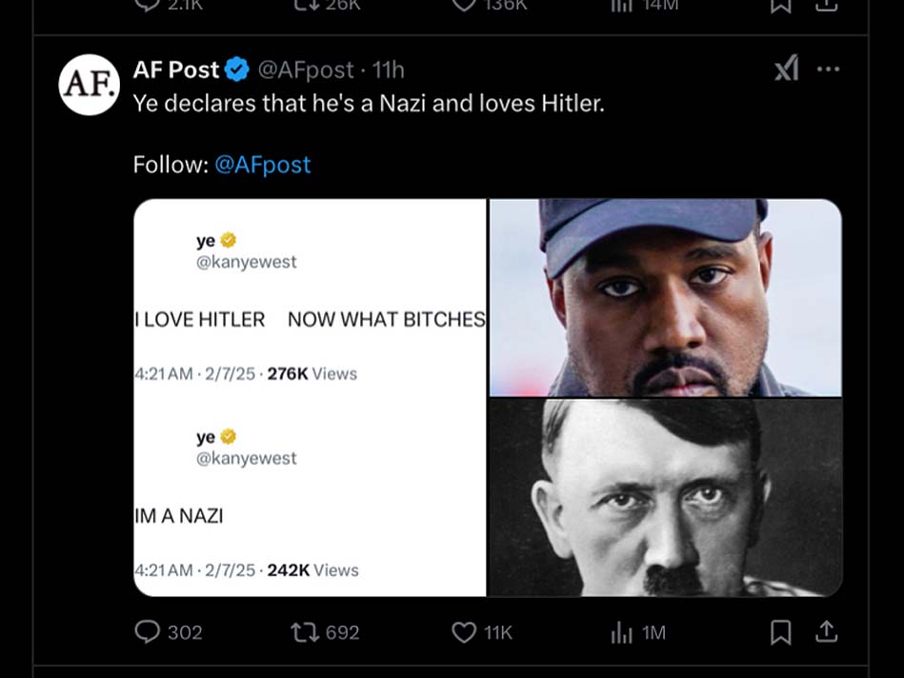The image size is (904, 678).
Task: Bookmark the AF Post tweet
Action: click(780, 632)
